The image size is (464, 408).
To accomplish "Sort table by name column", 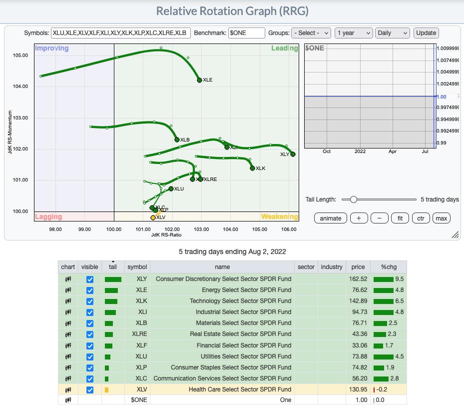I will point(222,267).
